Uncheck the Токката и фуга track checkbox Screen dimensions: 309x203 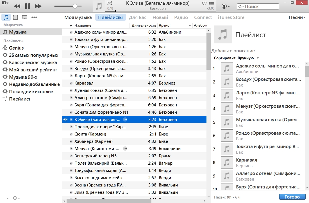[71, 39]
